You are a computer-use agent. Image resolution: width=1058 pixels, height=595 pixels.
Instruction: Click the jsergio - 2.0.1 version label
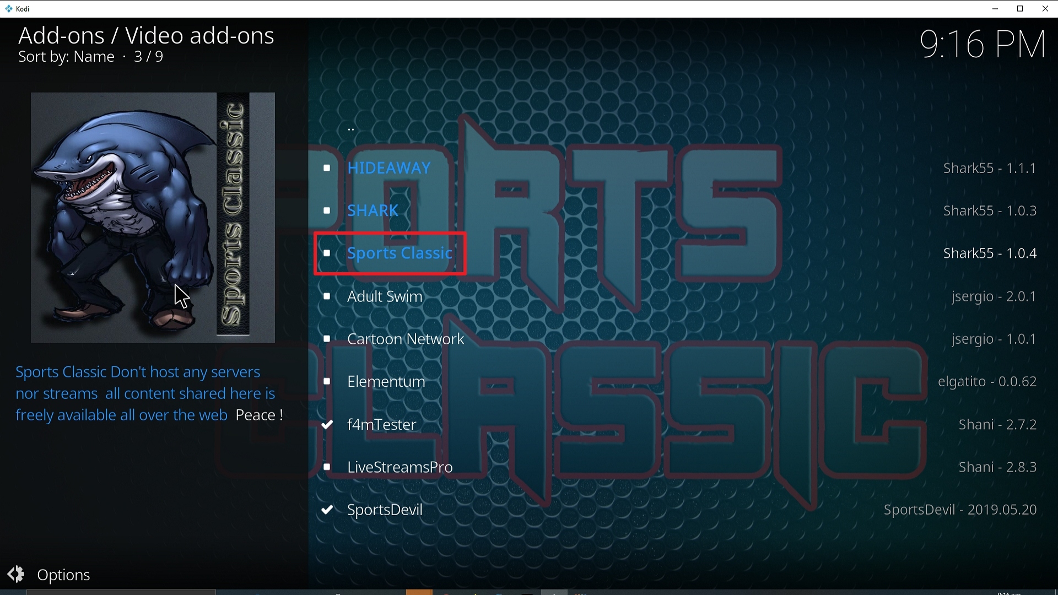pyautogui.click(x=994, y=297)
